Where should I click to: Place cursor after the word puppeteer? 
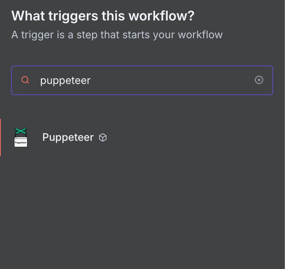click(x=91, y=80)
